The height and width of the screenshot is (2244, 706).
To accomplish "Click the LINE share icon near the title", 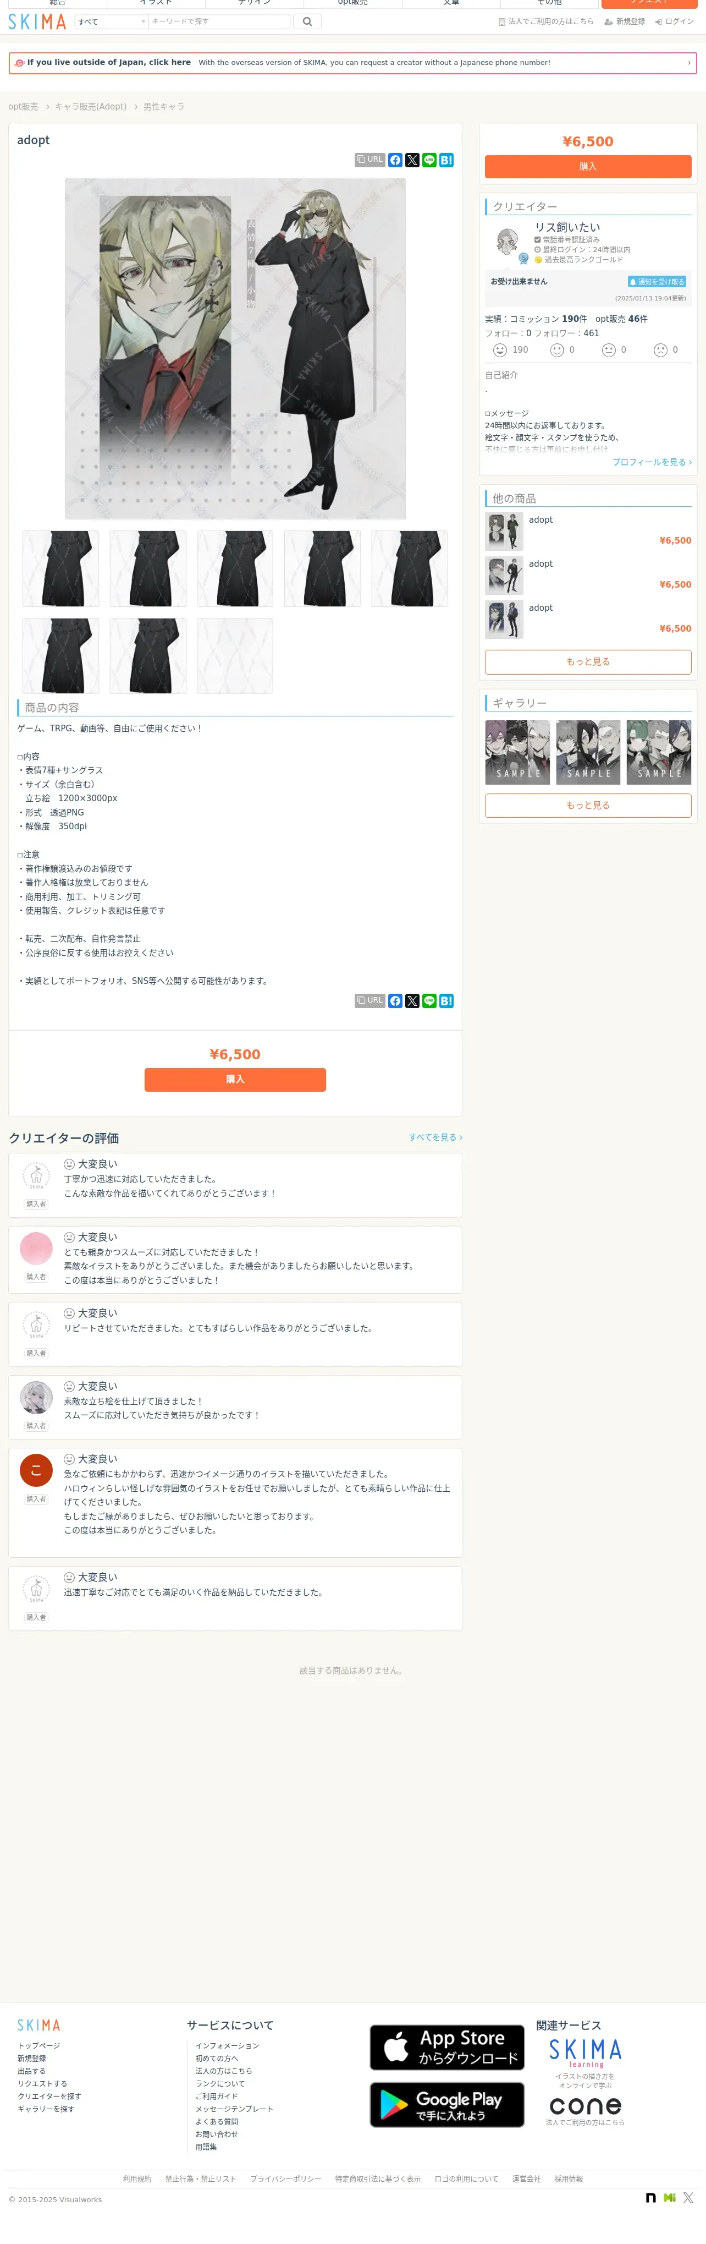I will coord(429,160).
